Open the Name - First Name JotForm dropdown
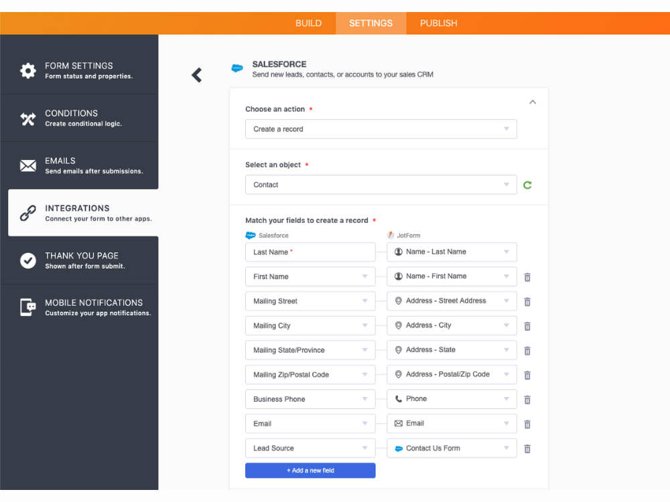The height and width of the screenshot is (502, 670). click(452, 276)
